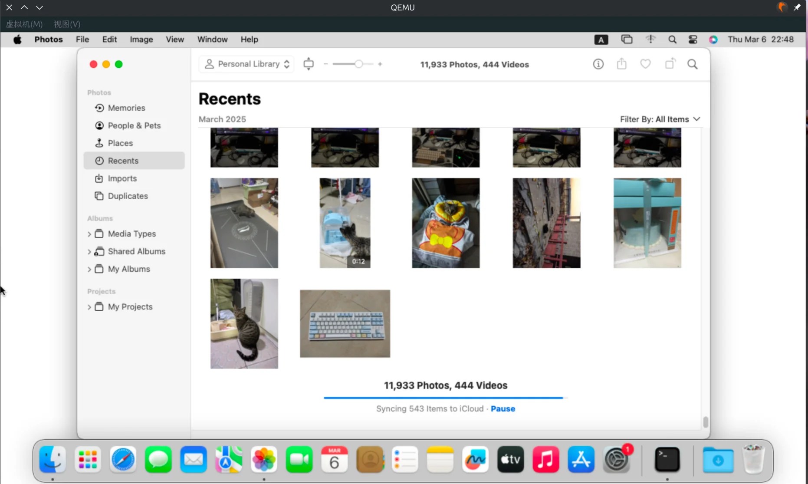808x484 pixels.
Task: Increase thumbnail size with the plus control
Action: (380, 64)
